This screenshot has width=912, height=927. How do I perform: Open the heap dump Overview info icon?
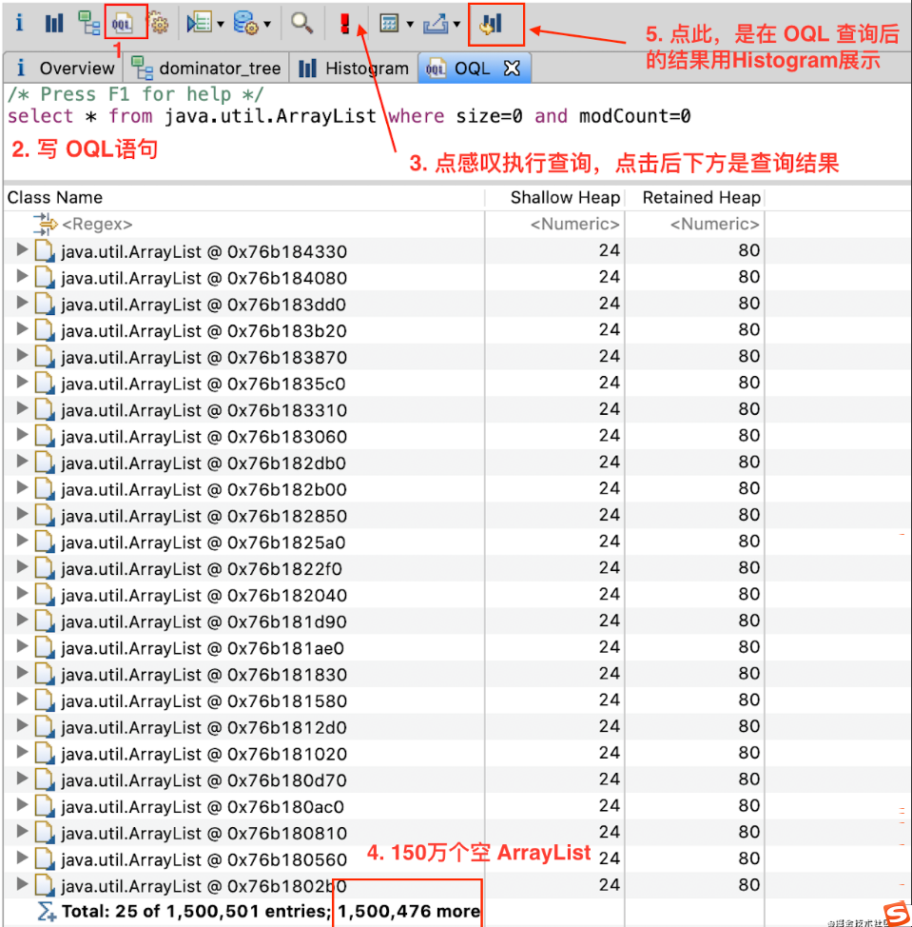19,24
